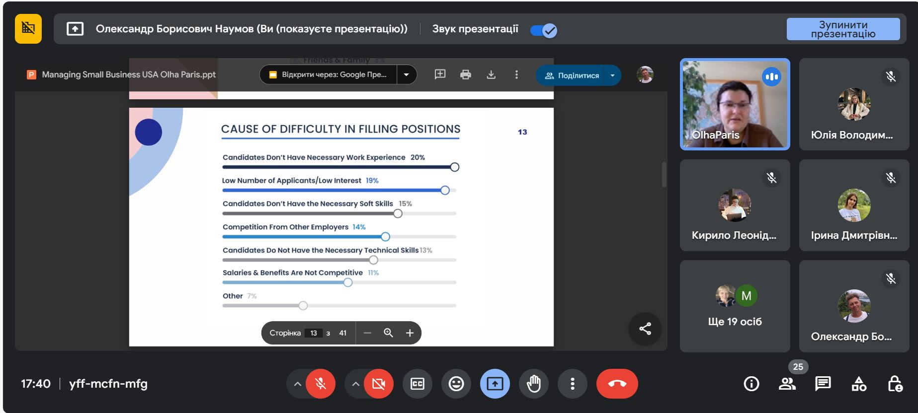Expand the video settings chevron
918x413 pixels.
coord(355,384)
